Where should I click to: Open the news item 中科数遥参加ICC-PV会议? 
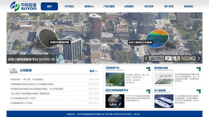(x=21, y=103)
